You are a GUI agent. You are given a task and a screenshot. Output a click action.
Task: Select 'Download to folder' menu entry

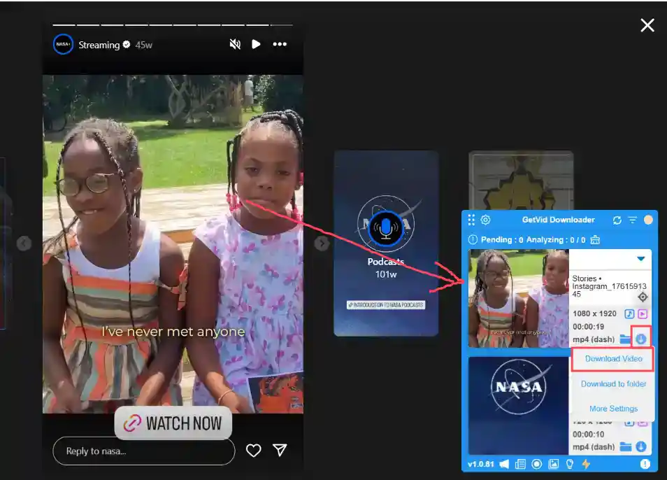612,383
